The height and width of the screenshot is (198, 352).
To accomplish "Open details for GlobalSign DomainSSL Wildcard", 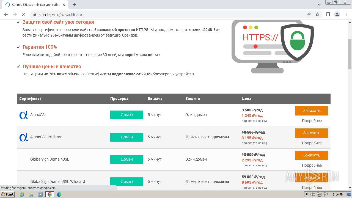I will [312, 188].
